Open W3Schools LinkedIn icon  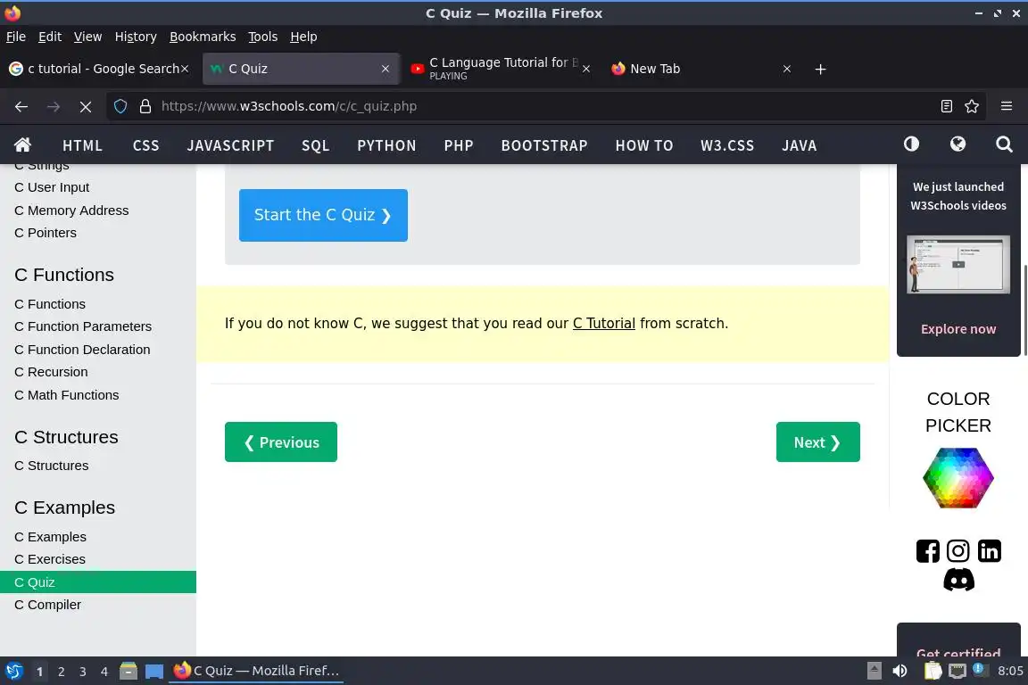(x=989, y=551)
